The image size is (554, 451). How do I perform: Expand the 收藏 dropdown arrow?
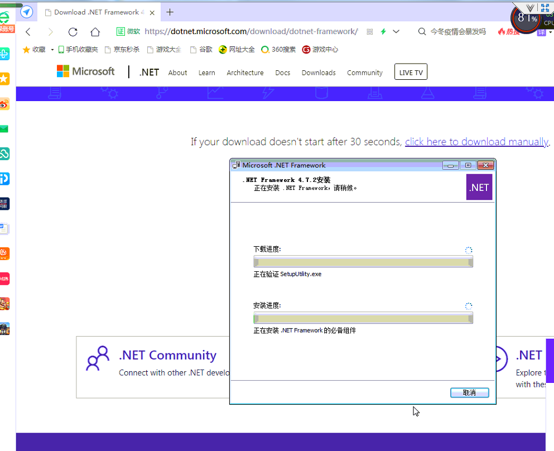(x=52, y=50)
